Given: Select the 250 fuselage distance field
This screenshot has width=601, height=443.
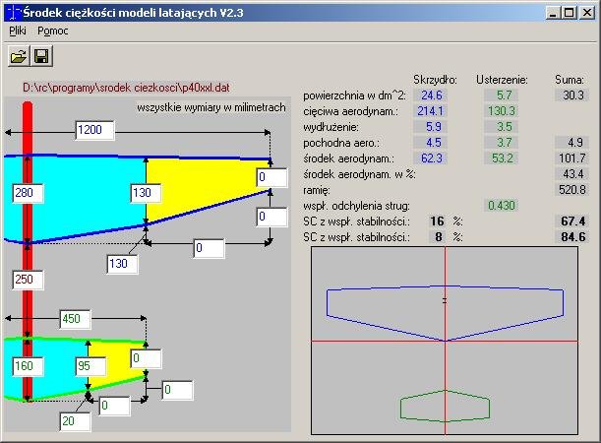Looking at the screenshot, I should pyautogui.click(x=28, y=280).
